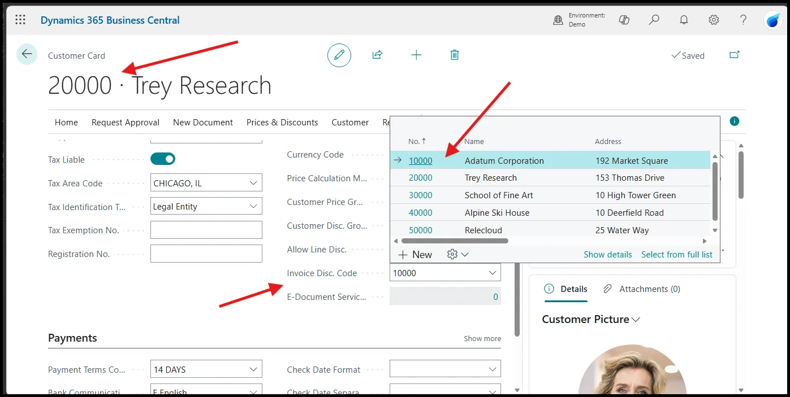The width and height of the screenshot is (790, 397).
Task: Click the Address column header
Action: (x=608, y=141)
